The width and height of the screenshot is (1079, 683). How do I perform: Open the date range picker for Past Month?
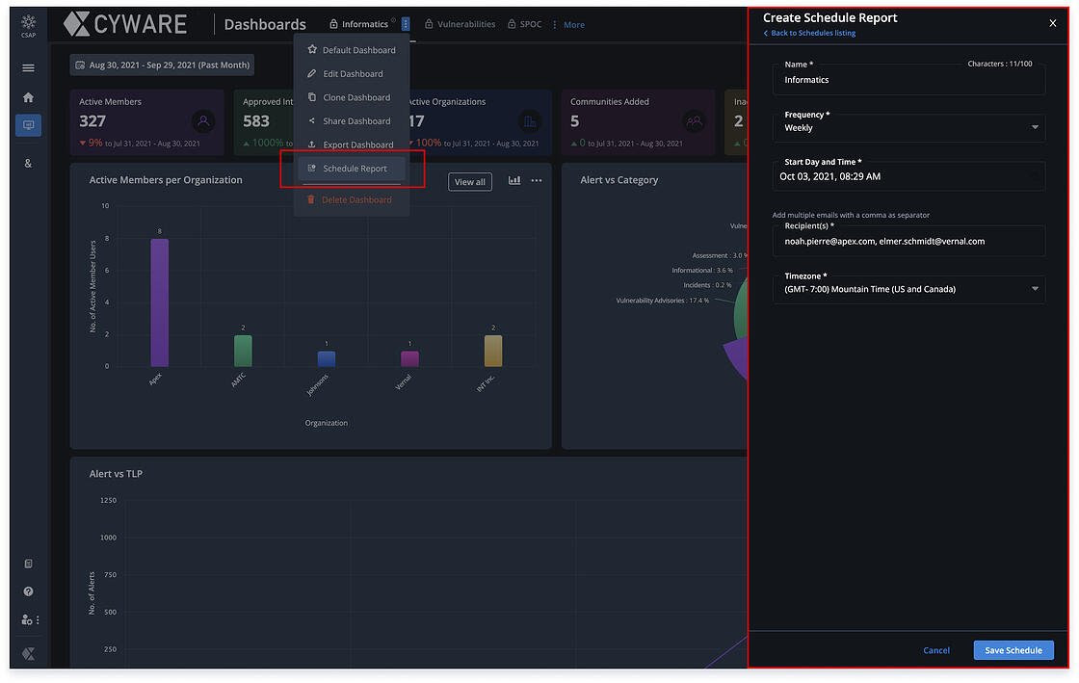(162, 66)
